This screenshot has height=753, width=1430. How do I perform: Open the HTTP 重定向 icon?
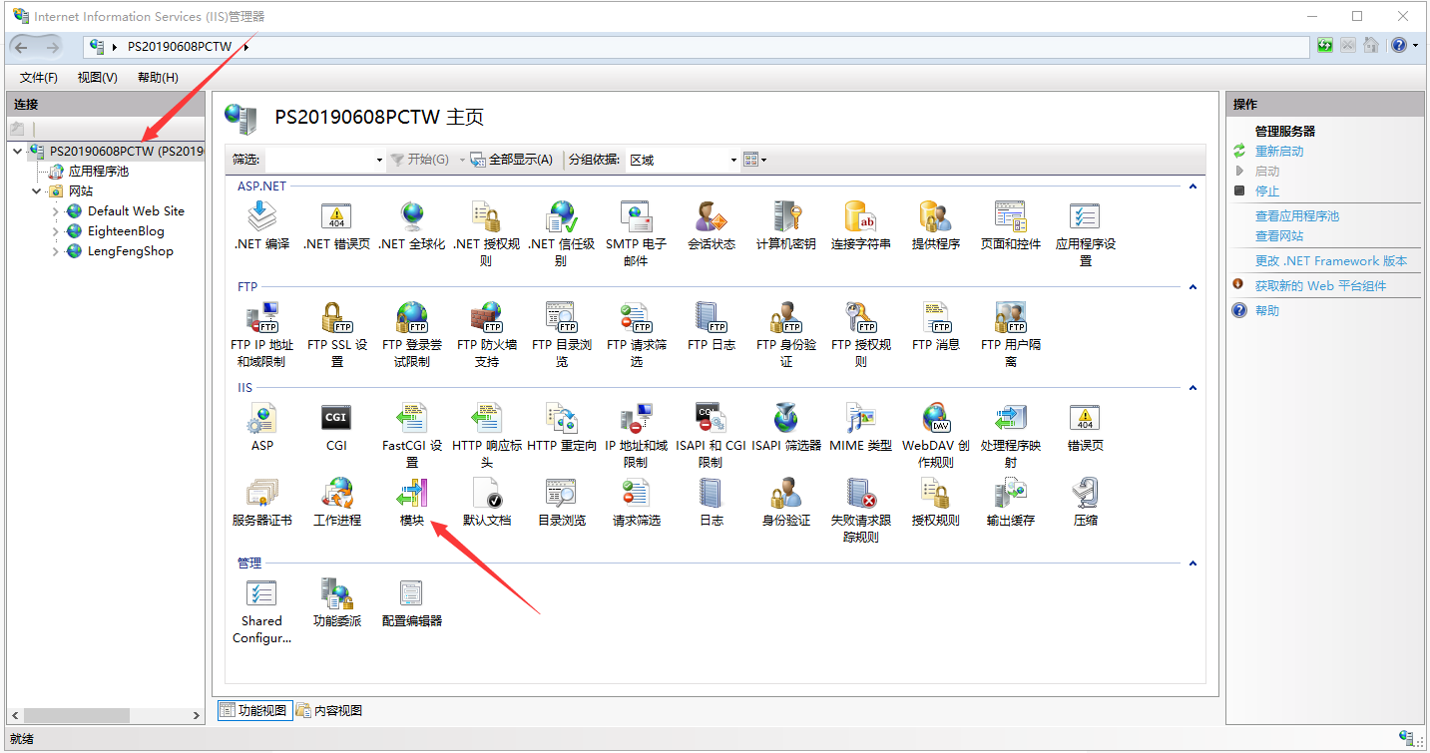click(x=561, y=427)
